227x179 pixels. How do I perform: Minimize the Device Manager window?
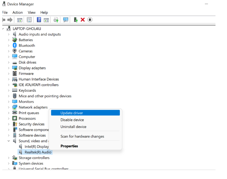pos(206,4)
